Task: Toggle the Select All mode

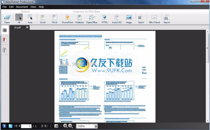Action: 19,19
